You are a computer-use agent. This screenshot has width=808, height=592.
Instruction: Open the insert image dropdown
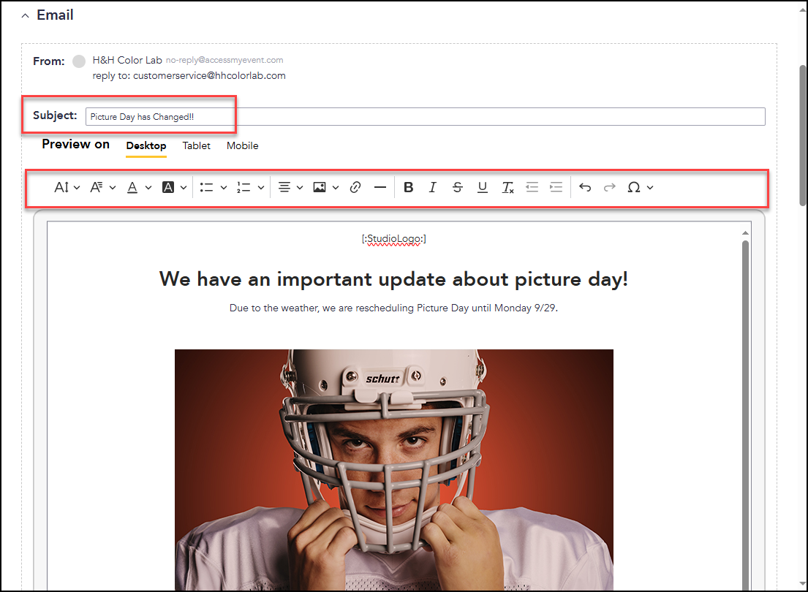tap(325, 188)
